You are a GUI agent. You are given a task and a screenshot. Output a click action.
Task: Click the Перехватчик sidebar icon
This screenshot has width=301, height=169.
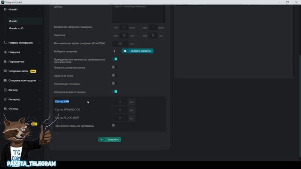point(5,61)
